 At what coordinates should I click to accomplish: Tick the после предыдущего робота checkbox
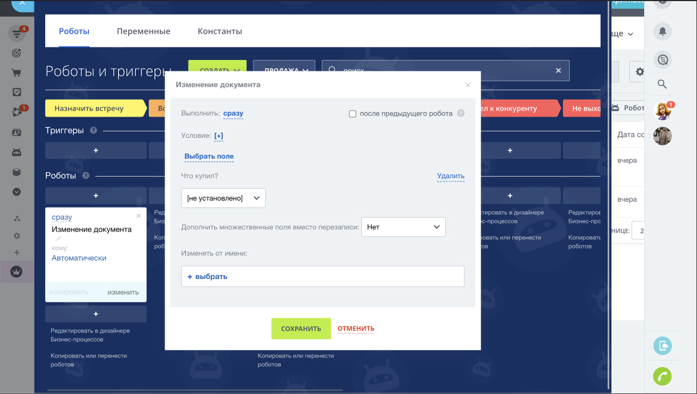point(352,114)
